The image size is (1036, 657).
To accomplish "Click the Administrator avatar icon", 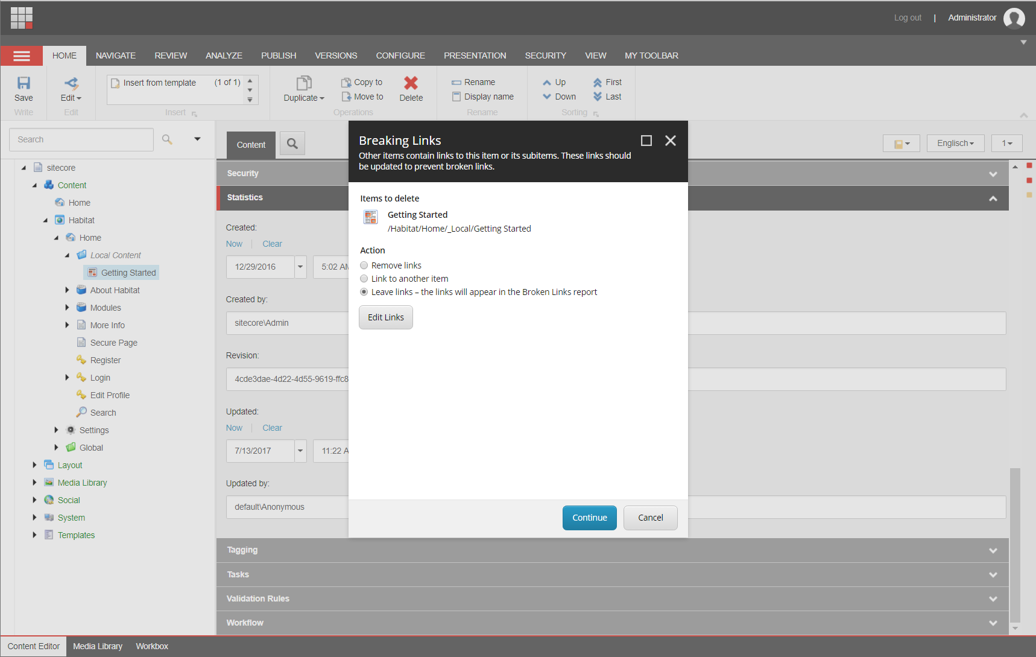I will pos(1014,18).
